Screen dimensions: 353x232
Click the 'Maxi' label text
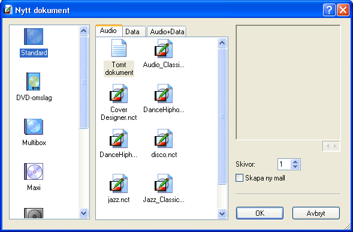[x=34, y=188]
